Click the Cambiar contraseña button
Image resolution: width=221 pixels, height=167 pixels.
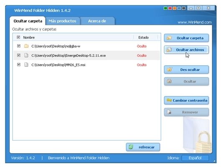186,100
